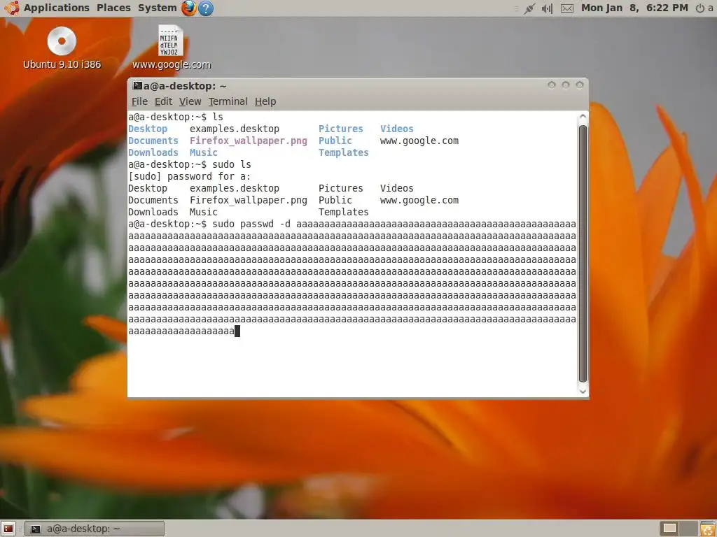
Task: Switch to the second workspace in switcher
Action: [x=688, y=529]
